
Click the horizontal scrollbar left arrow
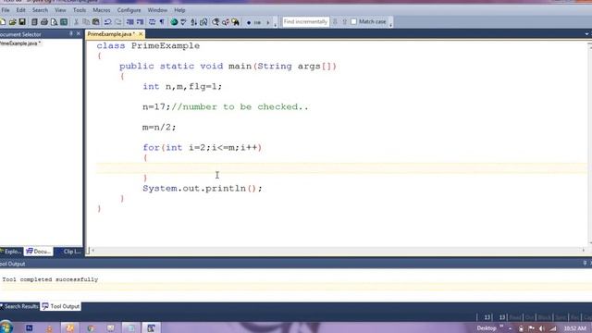pos(93,251)
